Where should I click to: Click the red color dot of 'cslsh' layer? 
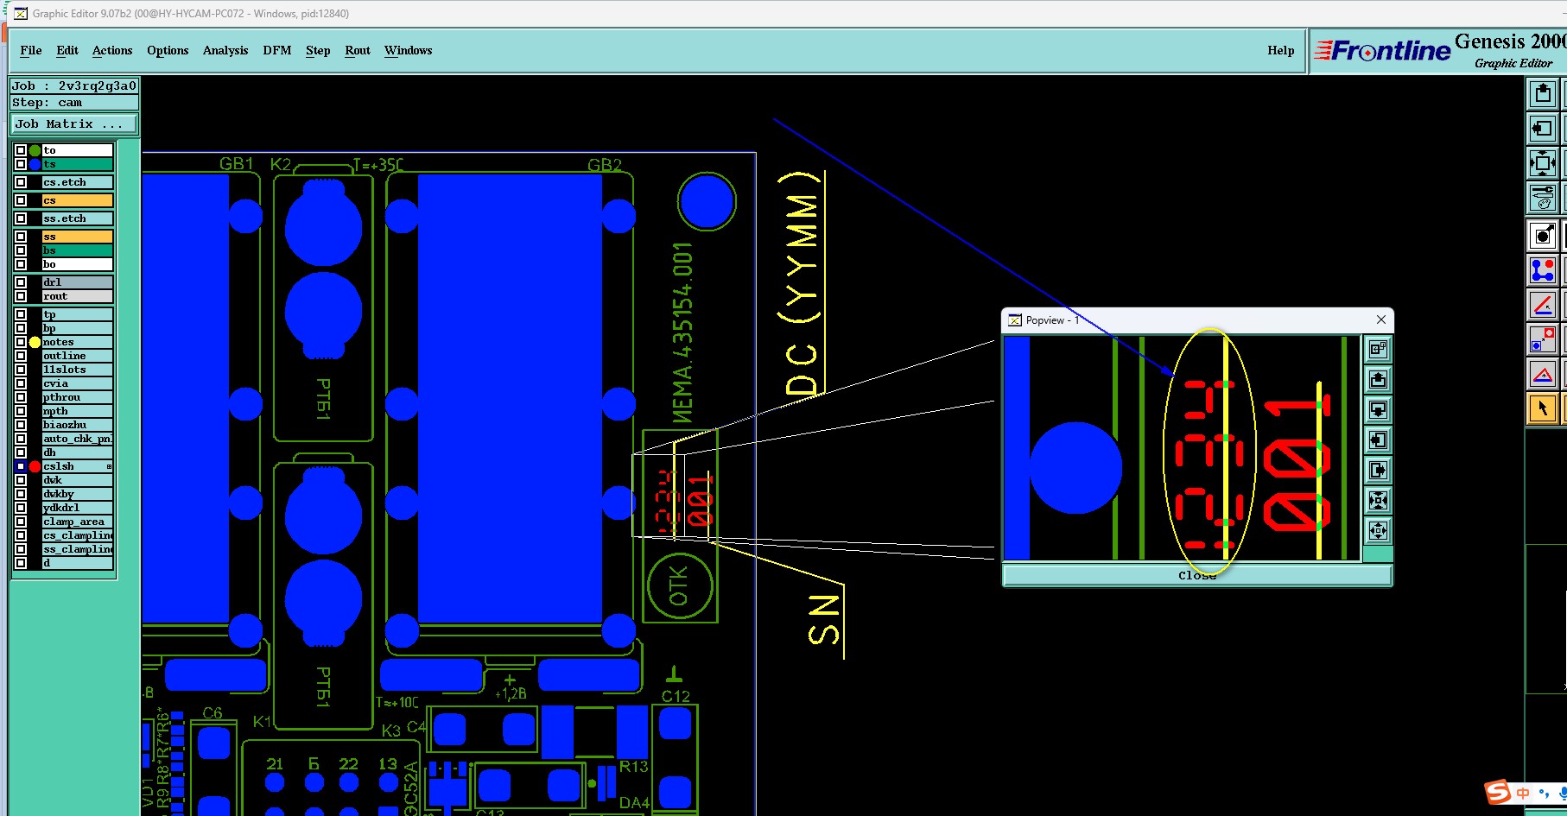click(35, 466)
